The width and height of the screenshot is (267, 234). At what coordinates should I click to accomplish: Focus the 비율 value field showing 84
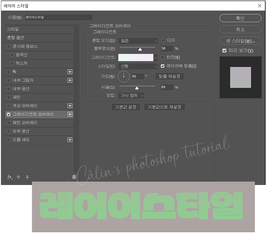point(167,87)
